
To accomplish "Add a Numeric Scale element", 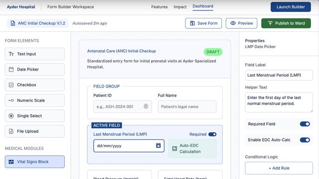I will 35,100.
